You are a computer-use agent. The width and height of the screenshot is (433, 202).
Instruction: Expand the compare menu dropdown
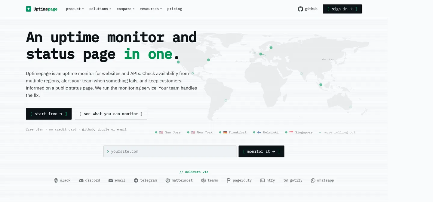tap(125, 9)
